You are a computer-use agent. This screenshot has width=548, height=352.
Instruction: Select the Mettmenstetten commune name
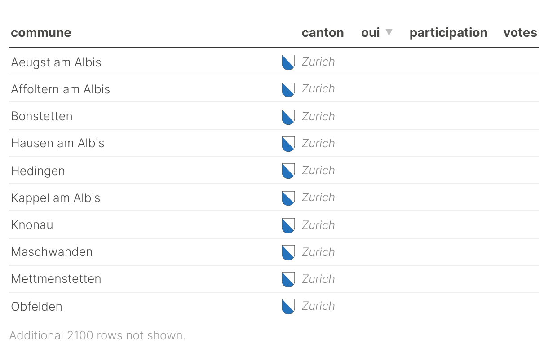coord(56,279)
